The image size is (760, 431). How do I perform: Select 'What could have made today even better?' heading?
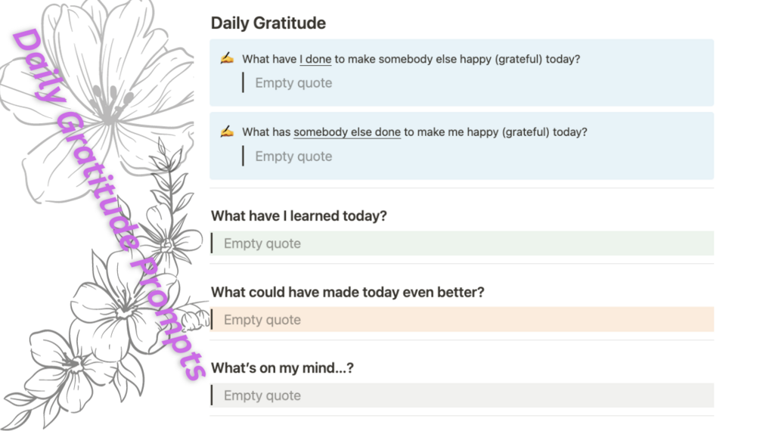[x=347, y=292]
